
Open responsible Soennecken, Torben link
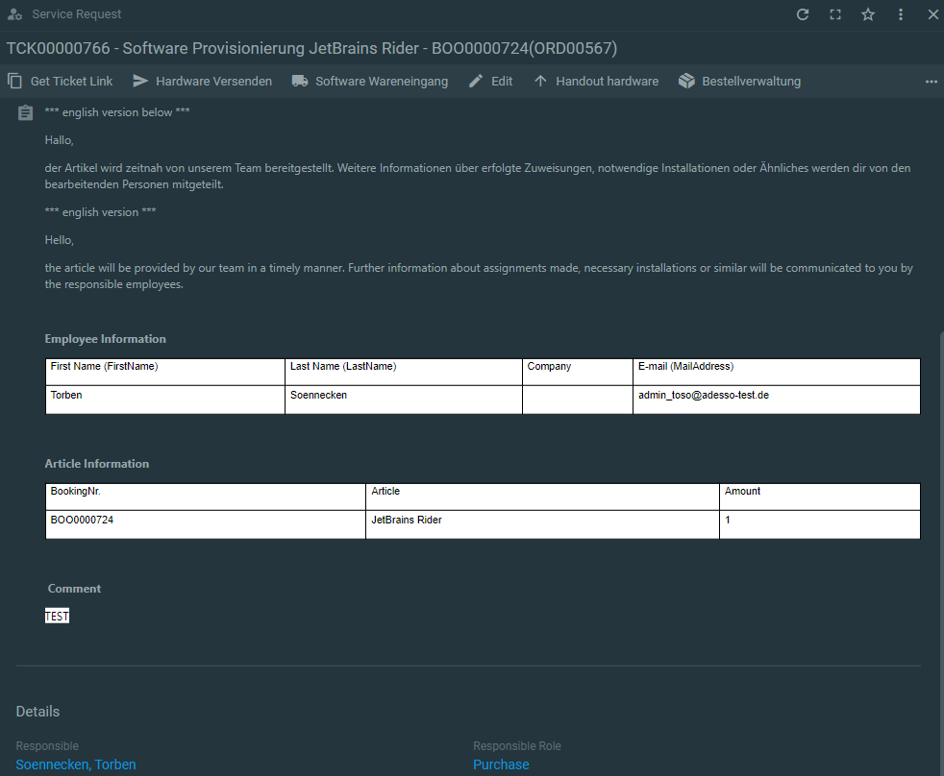76,764
